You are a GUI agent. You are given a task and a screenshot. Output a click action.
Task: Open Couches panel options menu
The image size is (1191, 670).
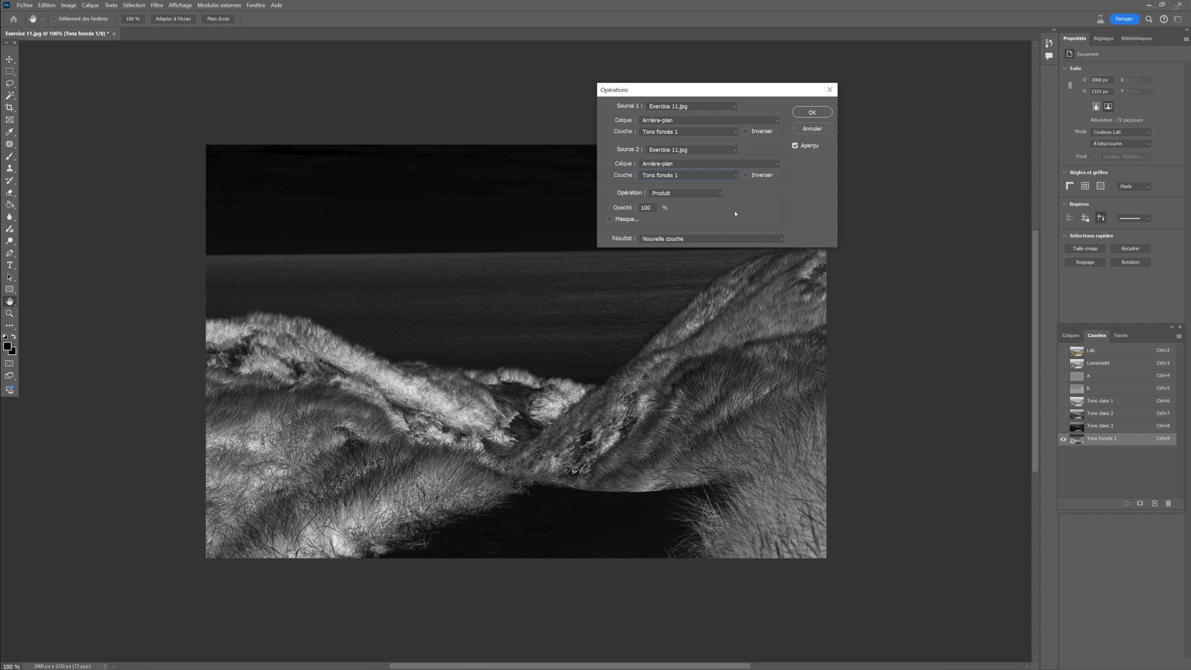[1179, 336]
